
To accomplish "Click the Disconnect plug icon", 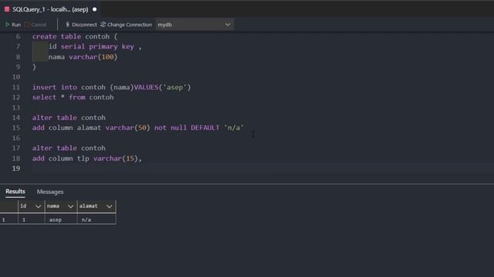I will pos(67,25).
